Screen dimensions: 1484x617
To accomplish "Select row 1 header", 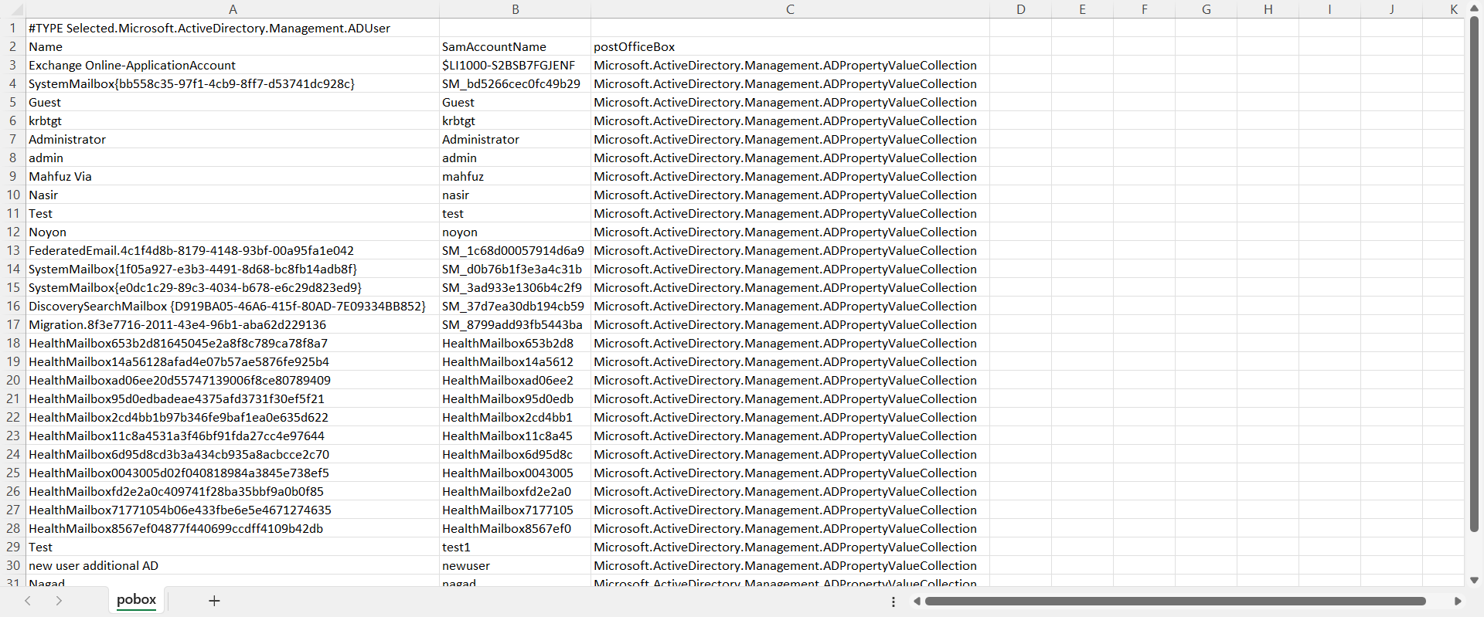I will 12,28.
